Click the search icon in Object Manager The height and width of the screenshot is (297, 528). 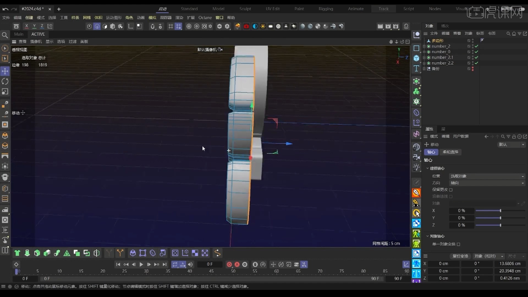click(x=508, y=34)
